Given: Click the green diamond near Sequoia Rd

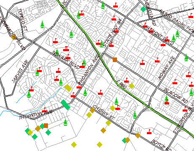Looking at the screenshot, I should click(144, 9).
